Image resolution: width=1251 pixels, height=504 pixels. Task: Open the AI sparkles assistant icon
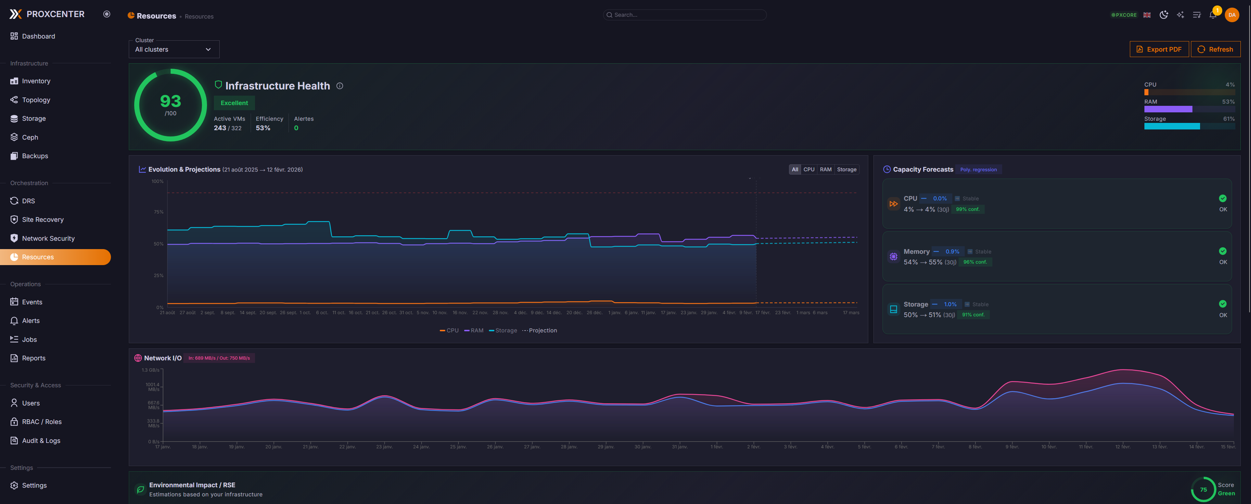(1180, 15)
